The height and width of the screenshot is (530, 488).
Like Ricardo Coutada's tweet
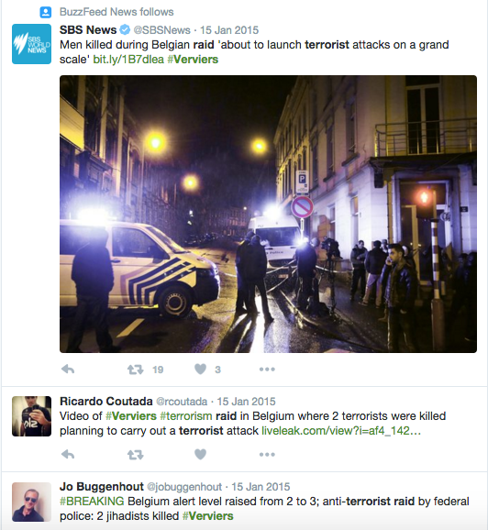pyautogui.click(x=200, y=455)
